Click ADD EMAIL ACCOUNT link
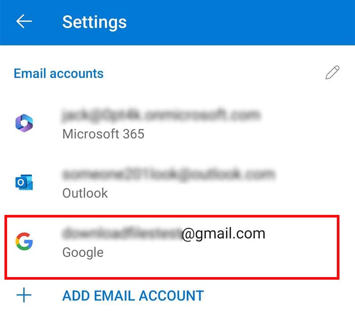This screenshot has height=321, width=355. [x=133, y=296]
